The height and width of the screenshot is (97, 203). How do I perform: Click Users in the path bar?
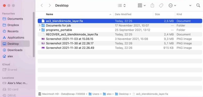[94, 94]
